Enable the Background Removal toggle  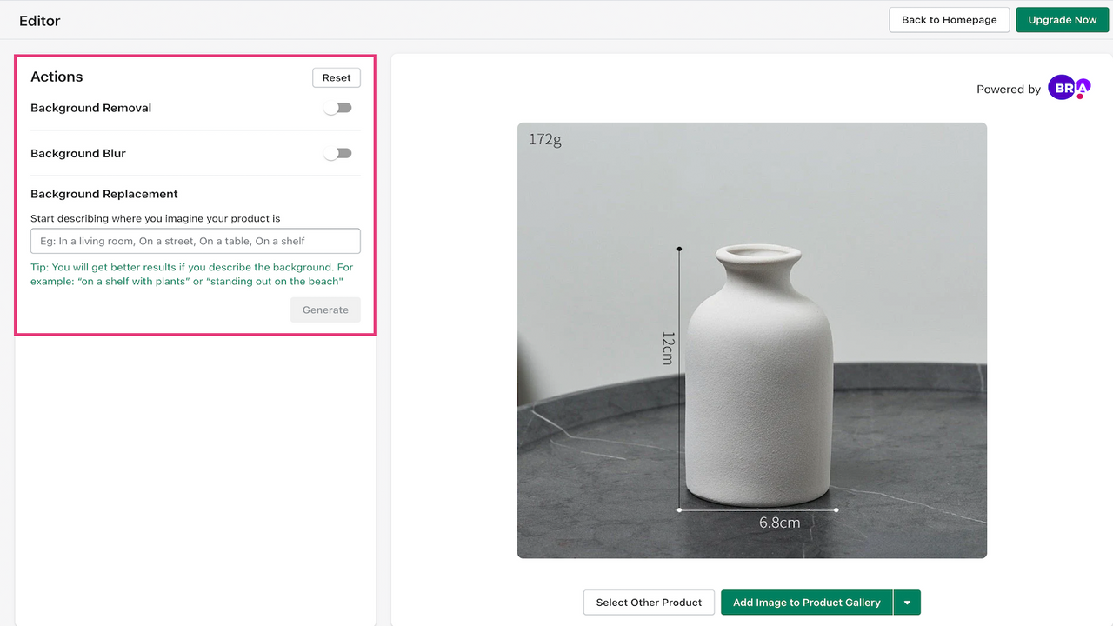coord(338,108)
